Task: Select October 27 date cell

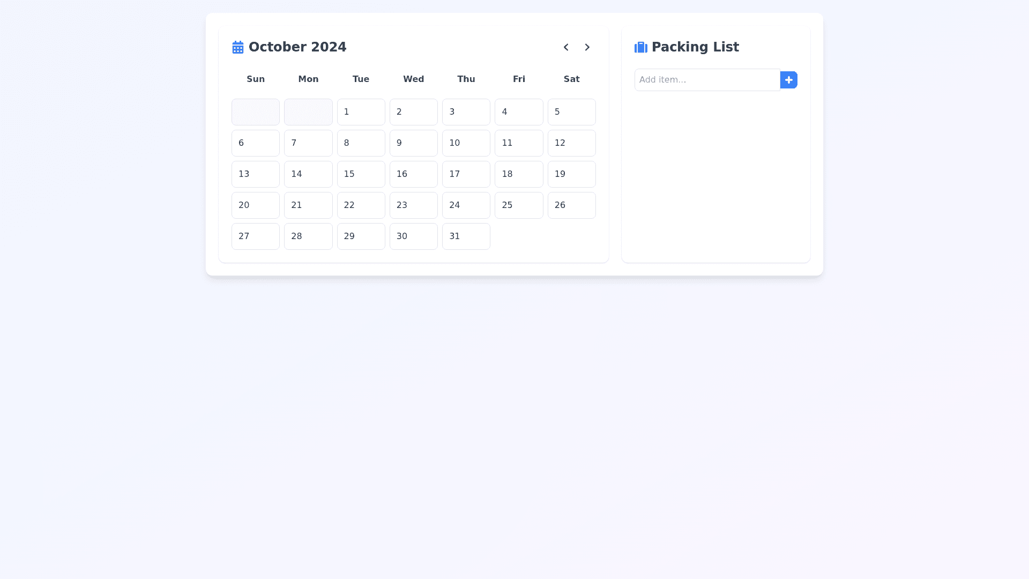Action: coord(255,236)
